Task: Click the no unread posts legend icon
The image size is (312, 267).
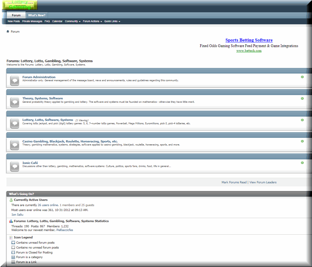Action: (13, 248)
